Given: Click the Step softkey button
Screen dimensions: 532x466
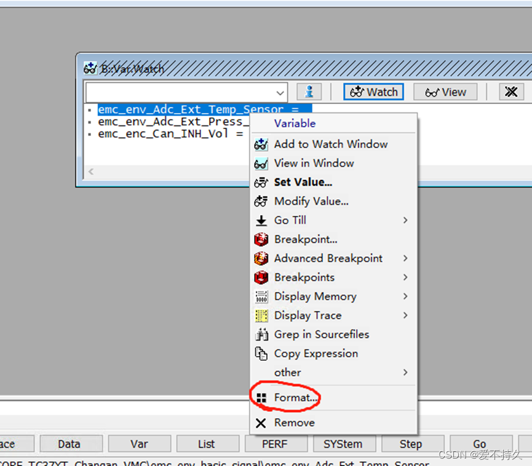Looking at the screenshot, I should pos(413,444).
